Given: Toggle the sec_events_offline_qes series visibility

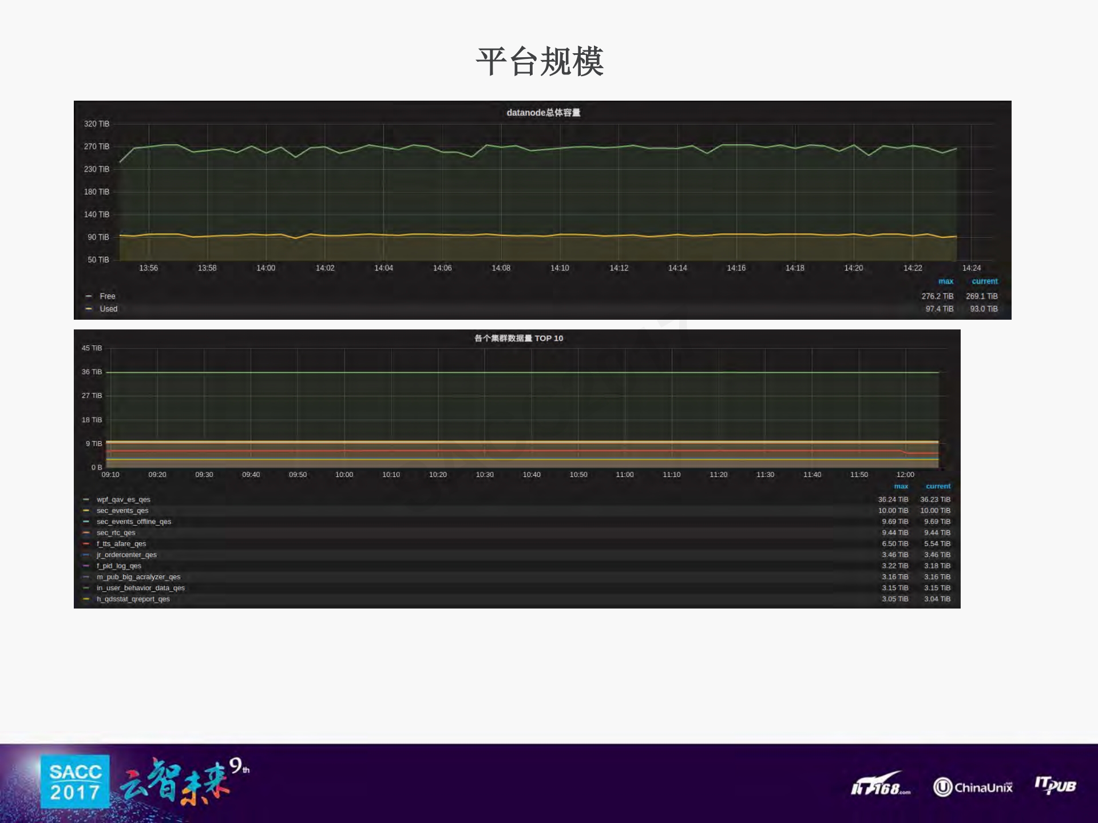Looking at the screenshot, I should 133,522.
